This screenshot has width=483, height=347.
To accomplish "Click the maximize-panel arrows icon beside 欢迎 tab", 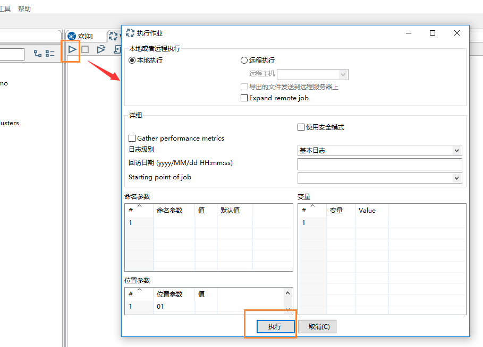I will tap(113, 36).
